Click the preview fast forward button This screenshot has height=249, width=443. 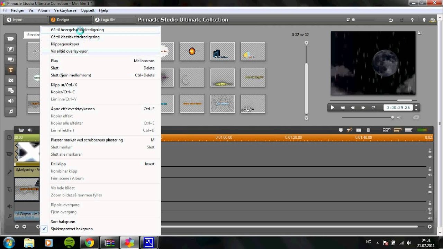(x=363, y=108)
